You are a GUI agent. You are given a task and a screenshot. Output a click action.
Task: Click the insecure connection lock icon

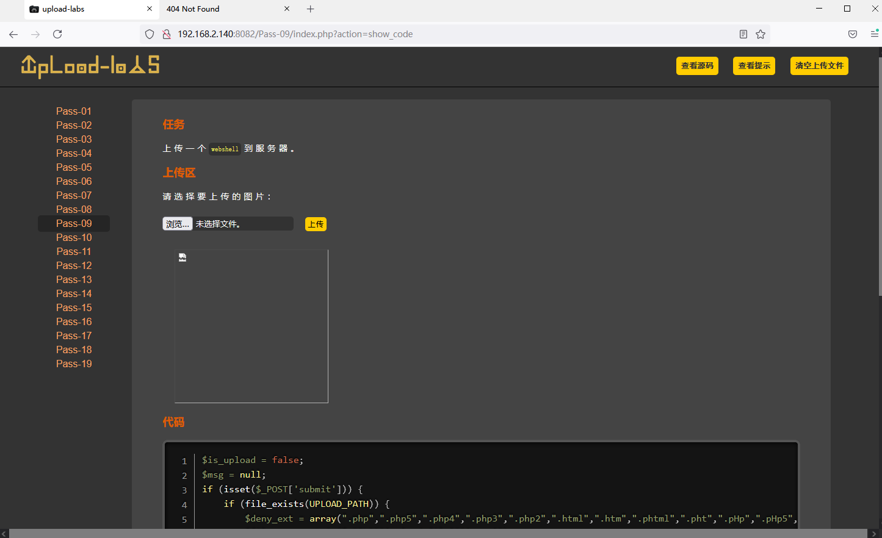tap(166, 34)
